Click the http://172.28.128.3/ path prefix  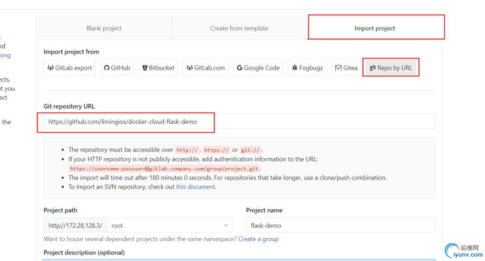(75, 225)
